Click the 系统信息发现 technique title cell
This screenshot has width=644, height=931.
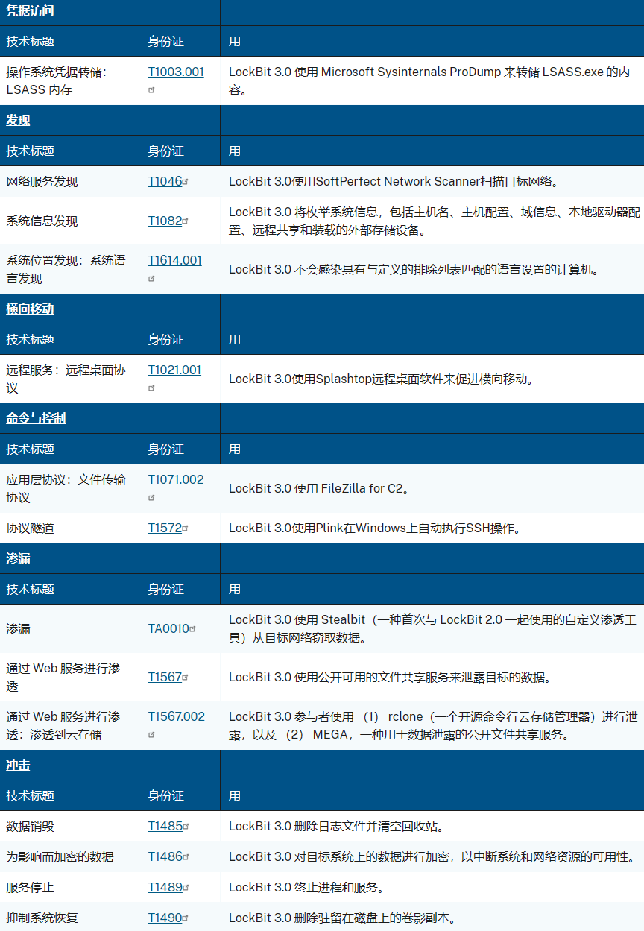click(x=69, y=221)
